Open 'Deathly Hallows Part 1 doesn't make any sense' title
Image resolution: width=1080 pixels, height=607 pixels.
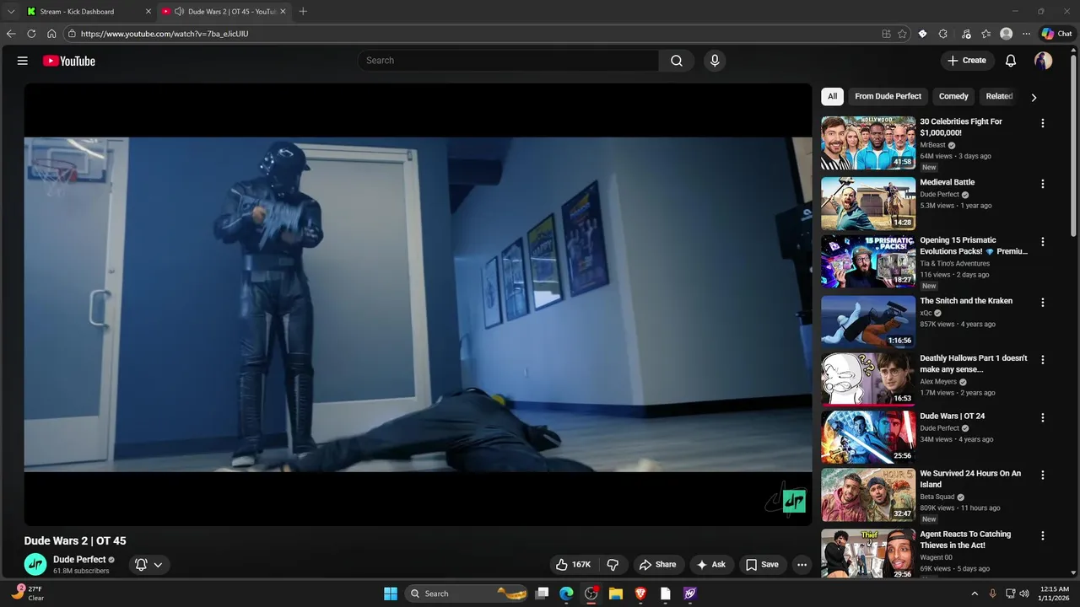pos(974,363)
